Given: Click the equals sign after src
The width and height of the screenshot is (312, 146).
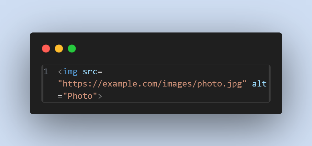Looking at the screenshot, I should [100, 72].
